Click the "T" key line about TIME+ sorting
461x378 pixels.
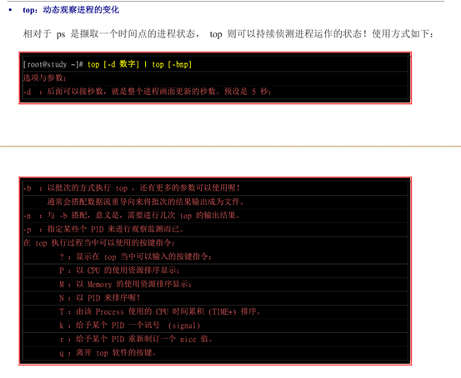point(160,311)
